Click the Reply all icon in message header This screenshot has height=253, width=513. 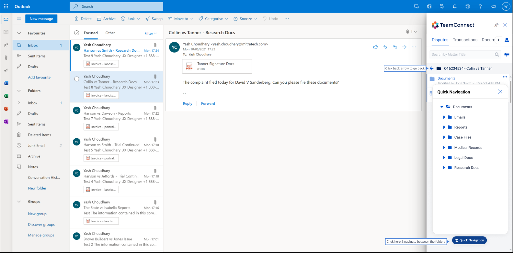coord(395,47)
